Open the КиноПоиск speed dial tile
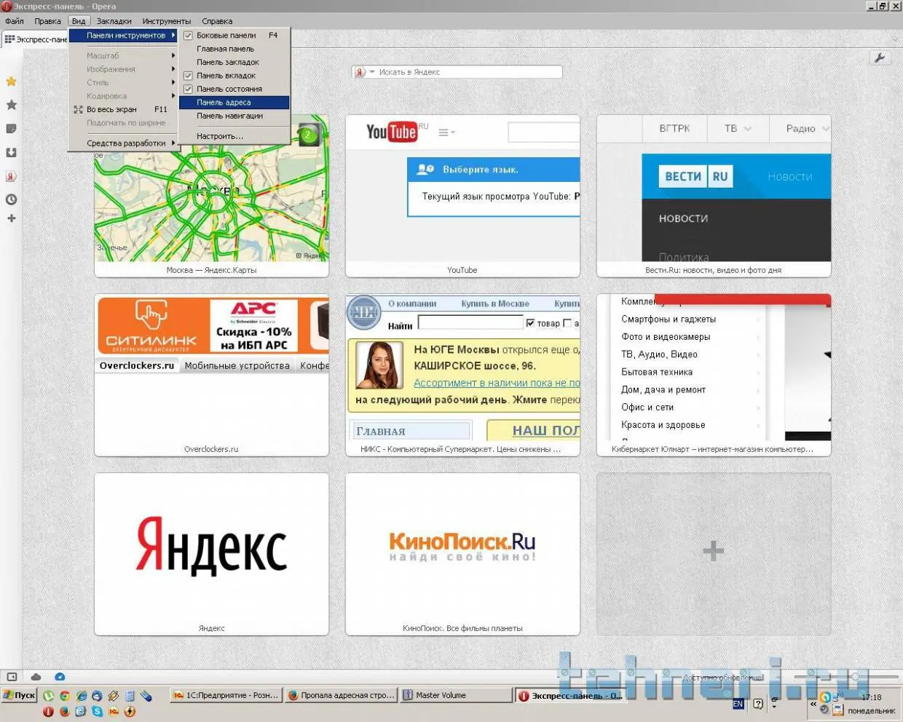Viewport: 903px width, 722px height. tap(462, 554)
